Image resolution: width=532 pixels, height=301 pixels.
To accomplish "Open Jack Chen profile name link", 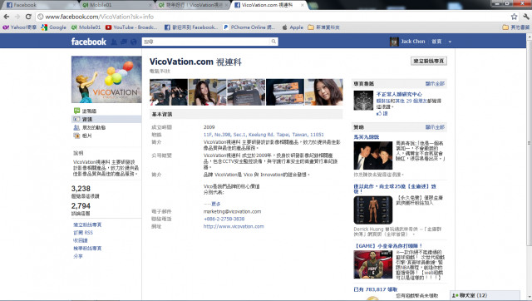I will (x=413, y=42).
